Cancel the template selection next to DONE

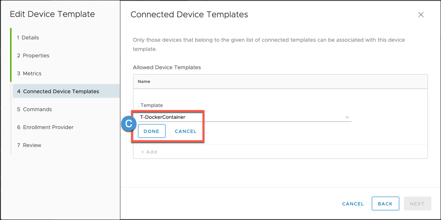[185, 131]
